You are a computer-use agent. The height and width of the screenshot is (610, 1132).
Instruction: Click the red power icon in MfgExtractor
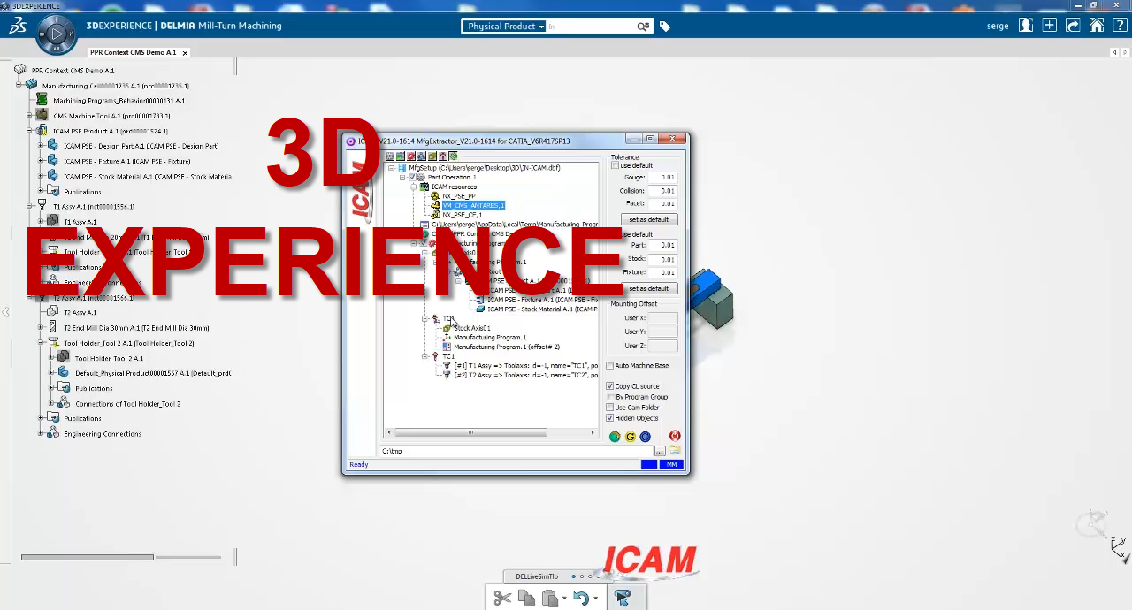click(x=675, y=436)
